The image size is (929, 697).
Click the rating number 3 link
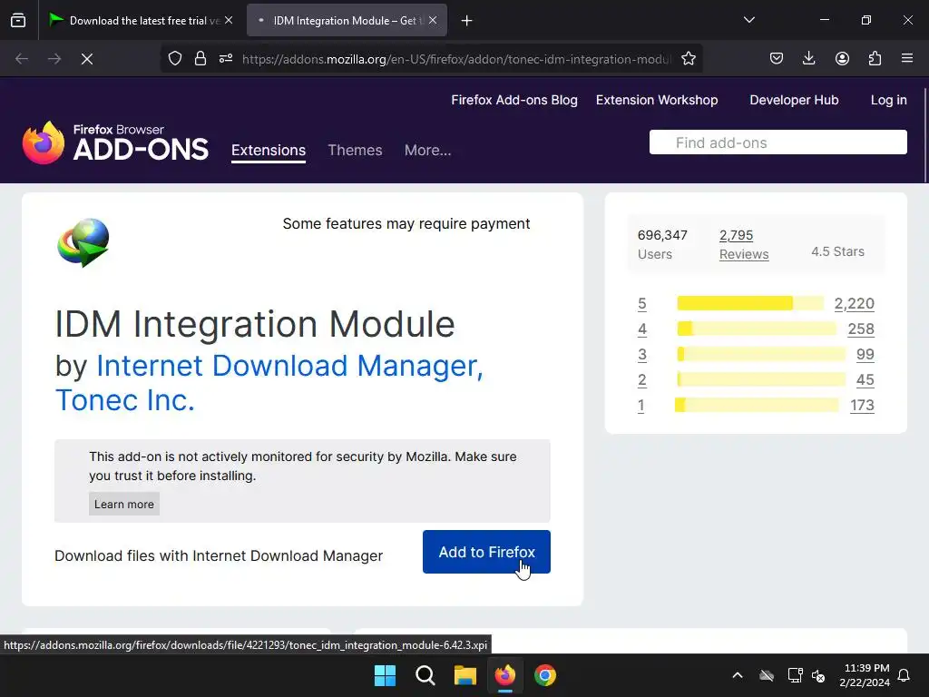click(x=642, y=355)
